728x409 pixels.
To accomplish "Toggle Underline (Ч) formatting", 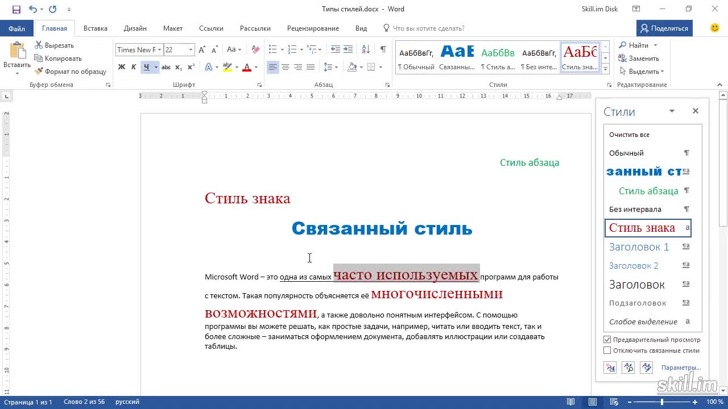I will point(146,67).
